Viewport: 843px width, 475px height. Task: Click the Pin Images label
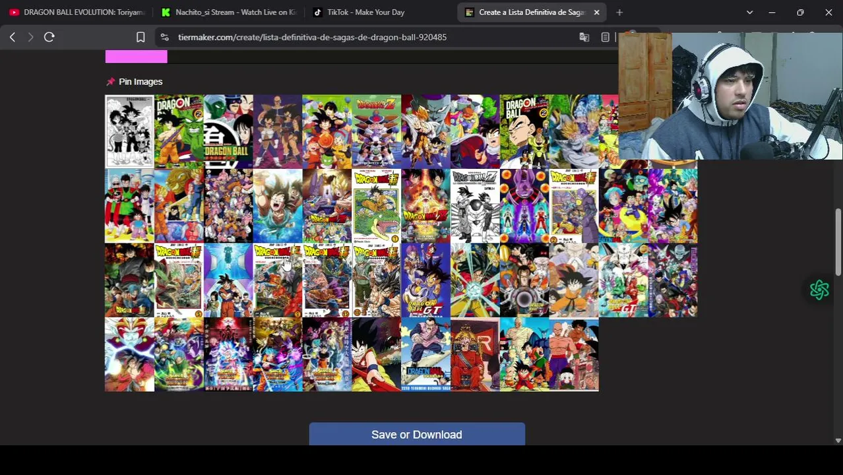(x=140, y=82)
